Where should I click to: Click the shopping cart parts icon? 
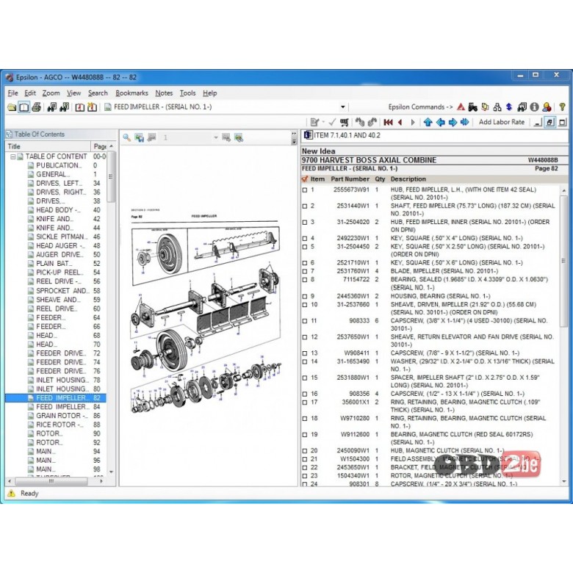(344, 123)
